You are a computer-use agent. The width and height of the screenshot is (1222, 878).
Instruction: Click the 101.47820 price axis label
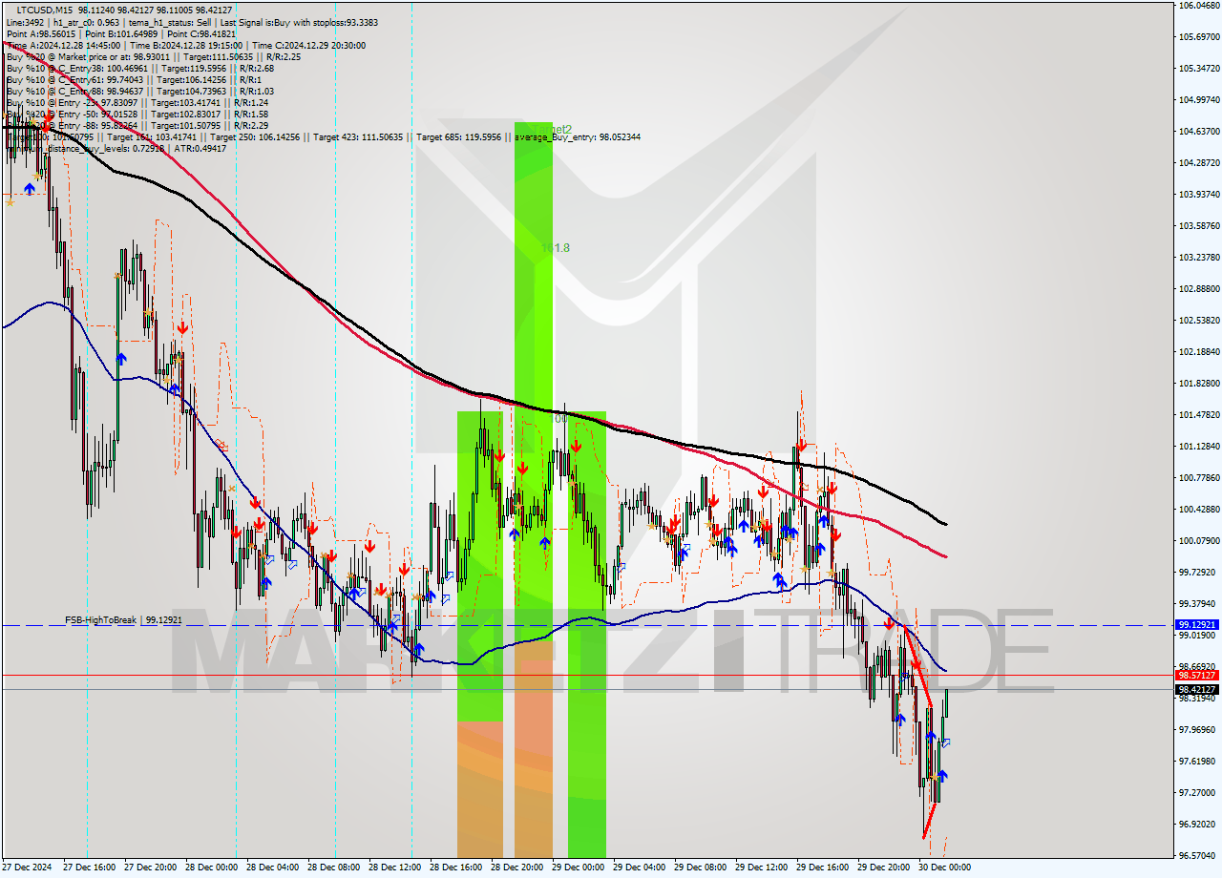pyautogui.click(x=1198, y=414)
